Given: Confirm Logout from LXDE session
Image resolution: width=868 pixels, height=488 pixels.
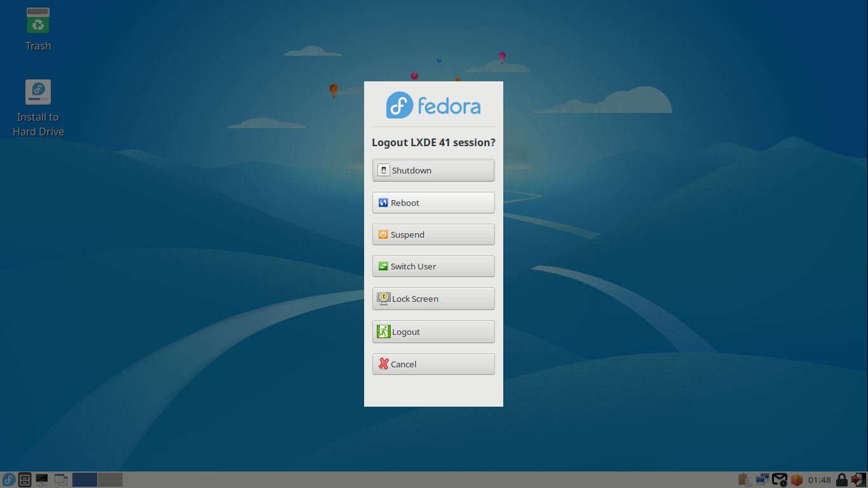Looking at the screenshot, I should [x=433, y=332].
